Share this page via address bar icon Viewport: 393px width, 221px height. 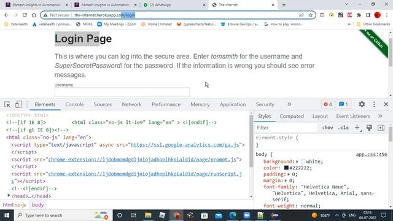tap(302, 15)
